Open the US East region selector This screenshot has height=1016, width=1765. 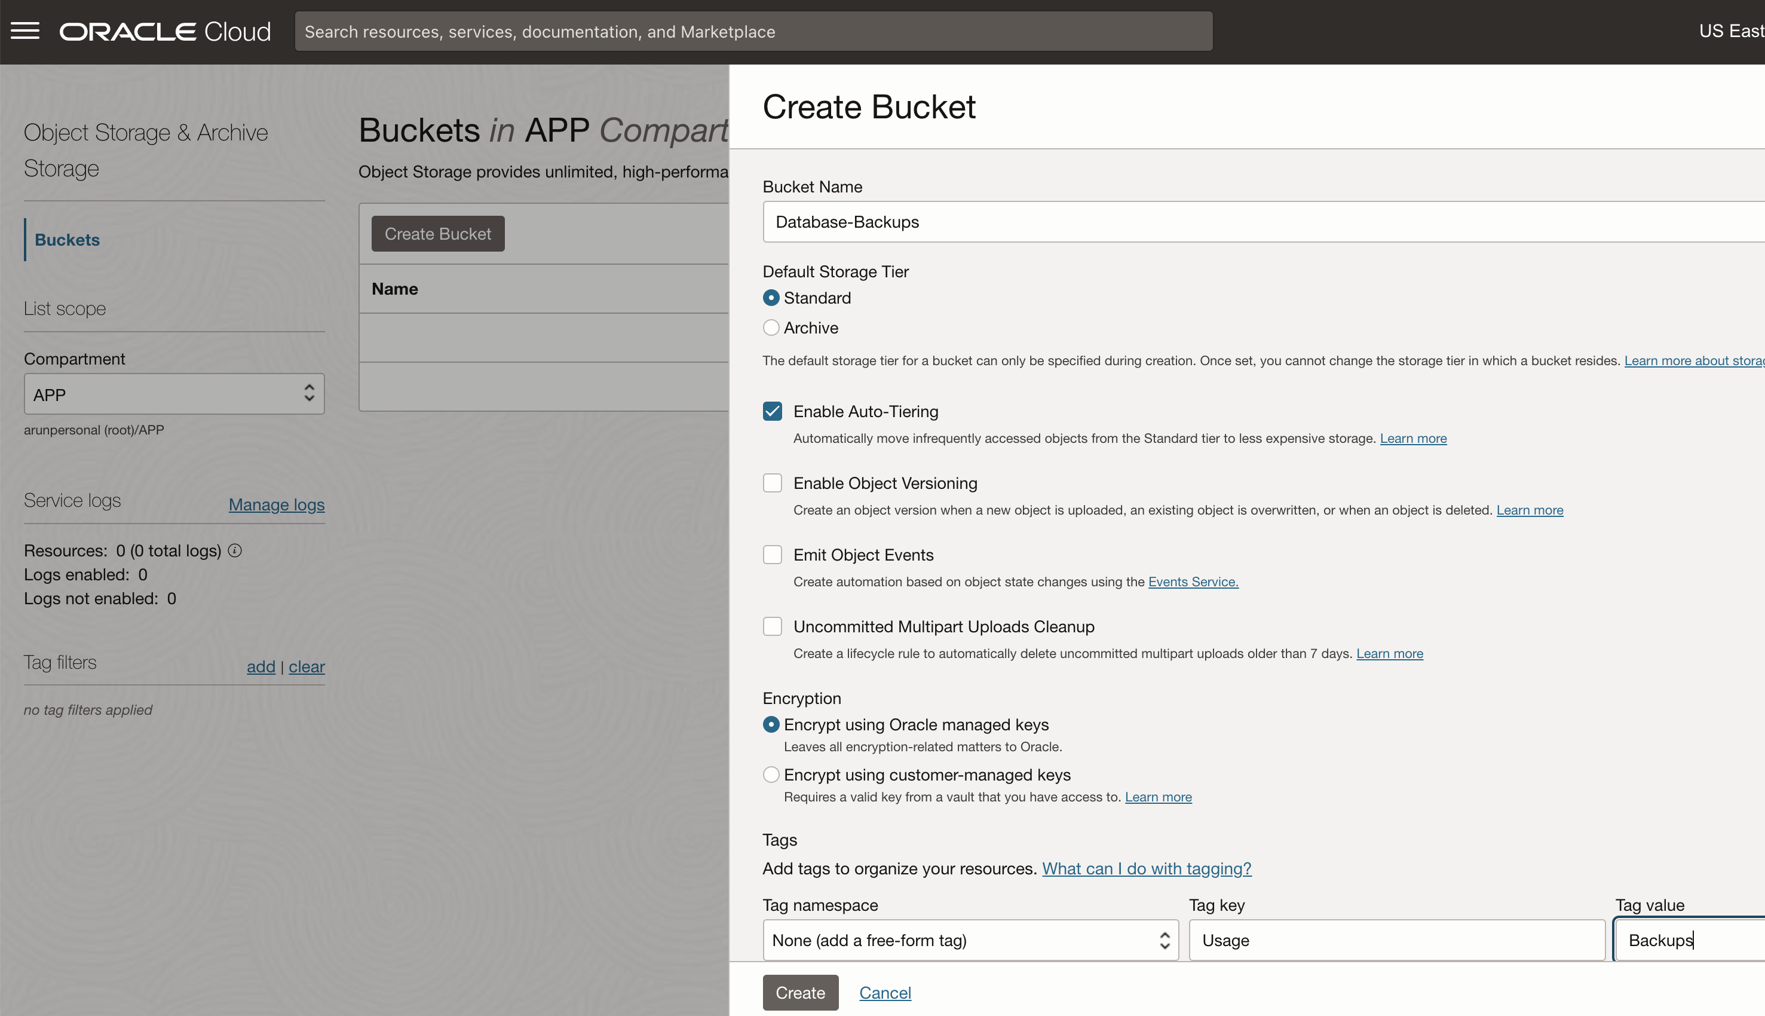(x=1732, y=30)
